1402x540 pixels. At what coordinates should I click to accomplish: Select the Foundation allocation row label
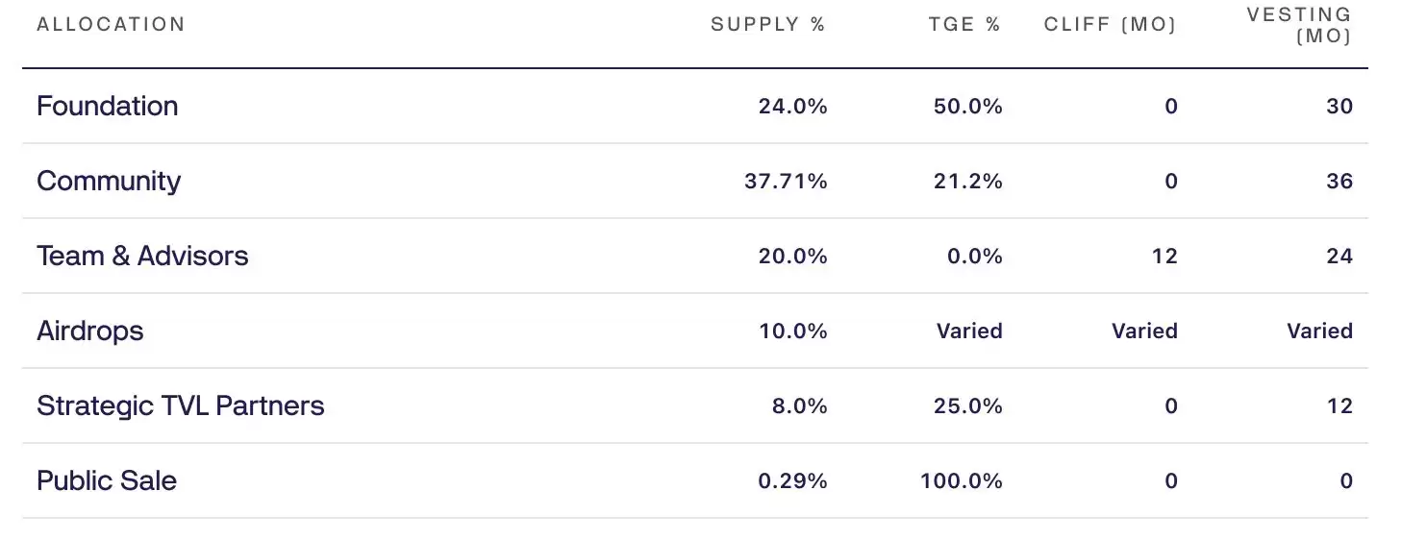(108, 106)
